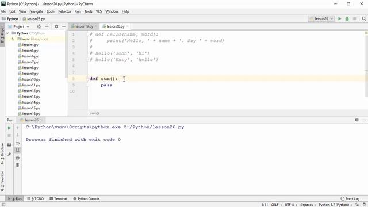Open the TODO tool window
The height and width of the screenshot is (207, 368).
tap(36, 198)
